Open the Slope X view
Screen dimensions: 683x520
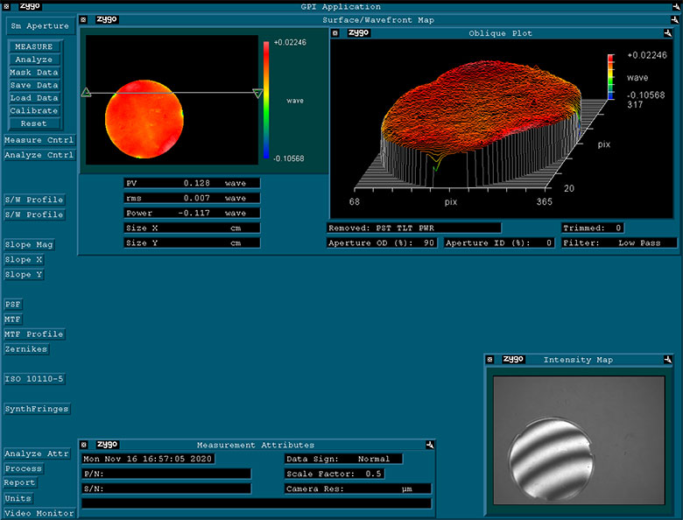point(24,260)
